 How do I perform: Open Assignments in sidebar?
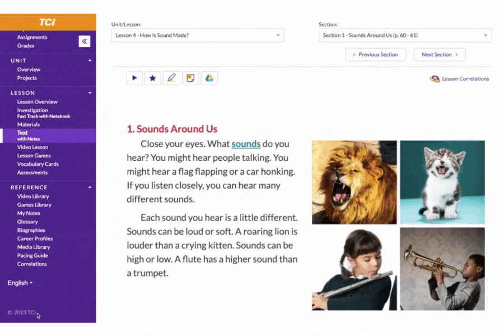click(x=32, y=38)
